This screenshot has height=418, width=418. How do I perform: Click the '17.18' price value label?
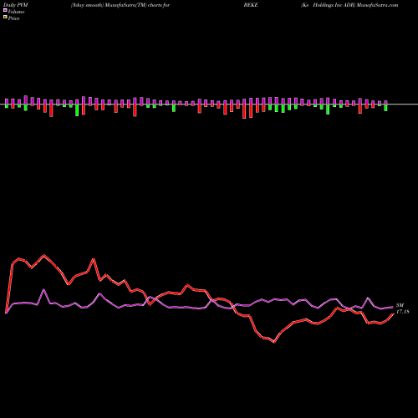tap(403, 312)
